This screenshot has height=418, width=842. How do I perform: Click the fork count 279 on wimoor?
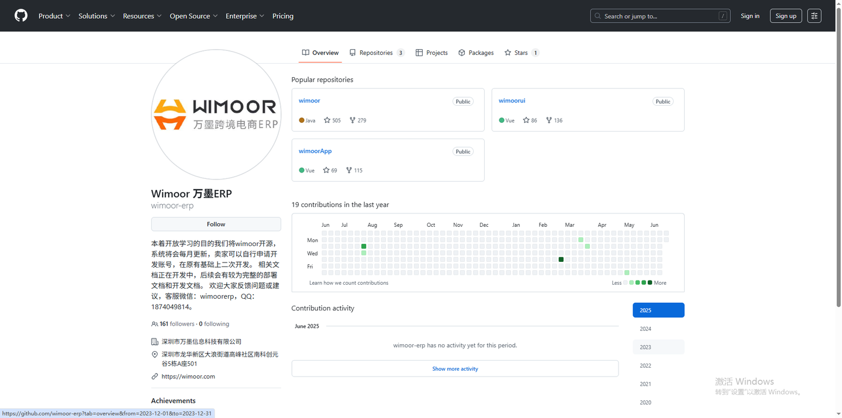(358, 120)
